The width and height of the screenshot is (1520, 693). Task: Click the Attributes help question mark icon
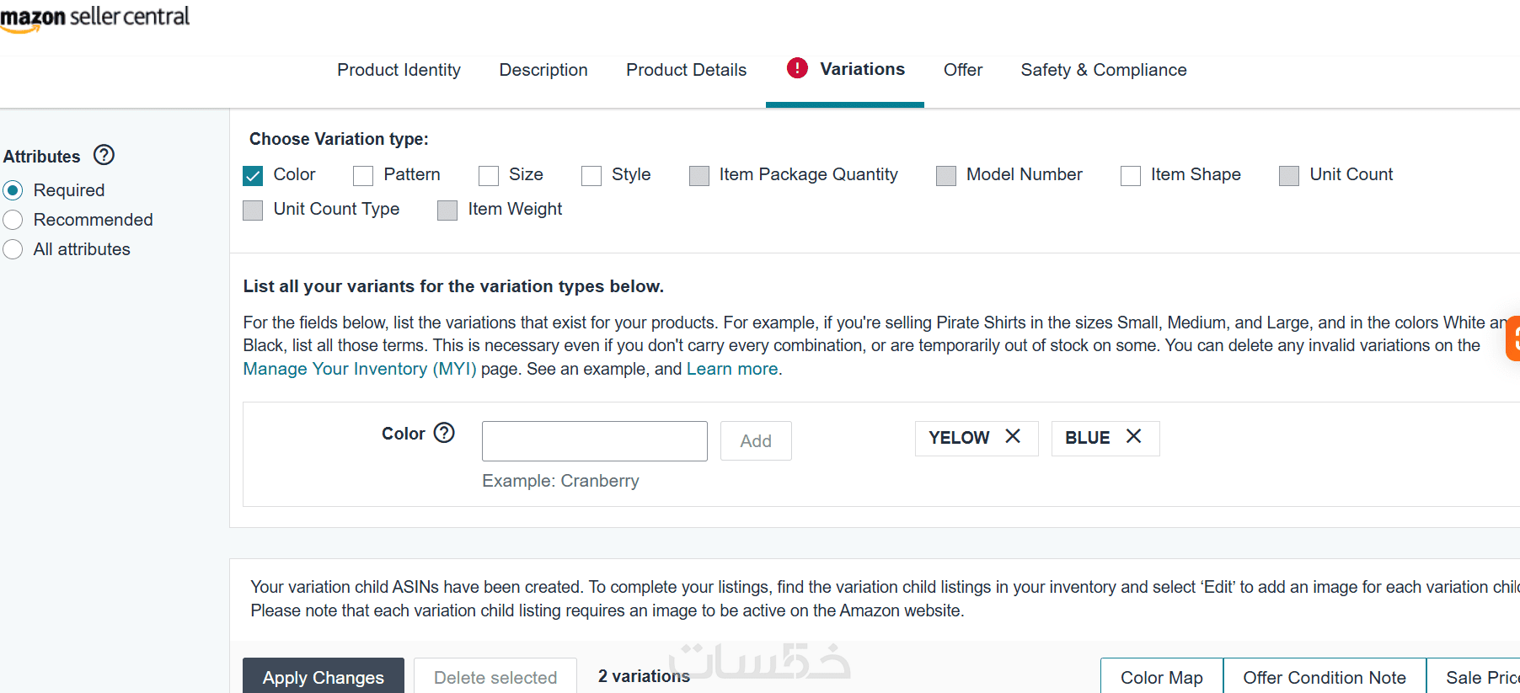pos(104,155)
